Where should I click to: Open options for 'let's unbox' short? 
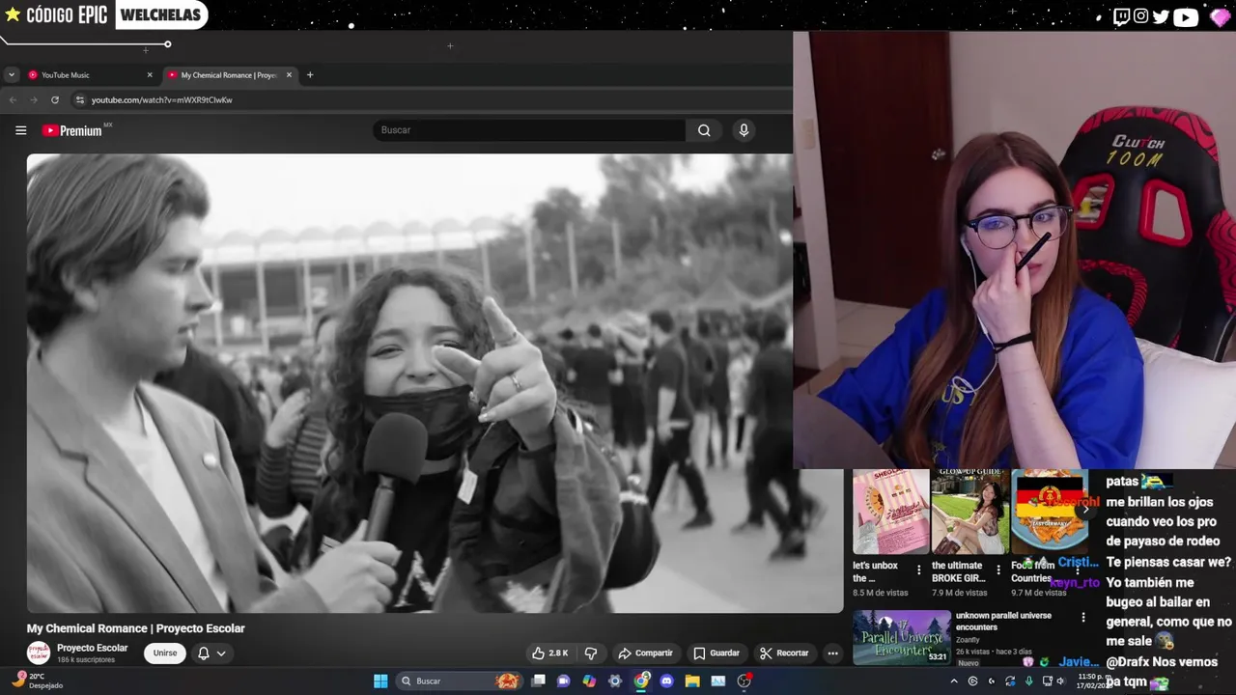[918, 570]
